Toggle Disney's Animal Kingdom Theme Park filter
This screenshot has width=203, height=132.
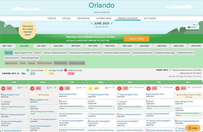tap(86, 53)
